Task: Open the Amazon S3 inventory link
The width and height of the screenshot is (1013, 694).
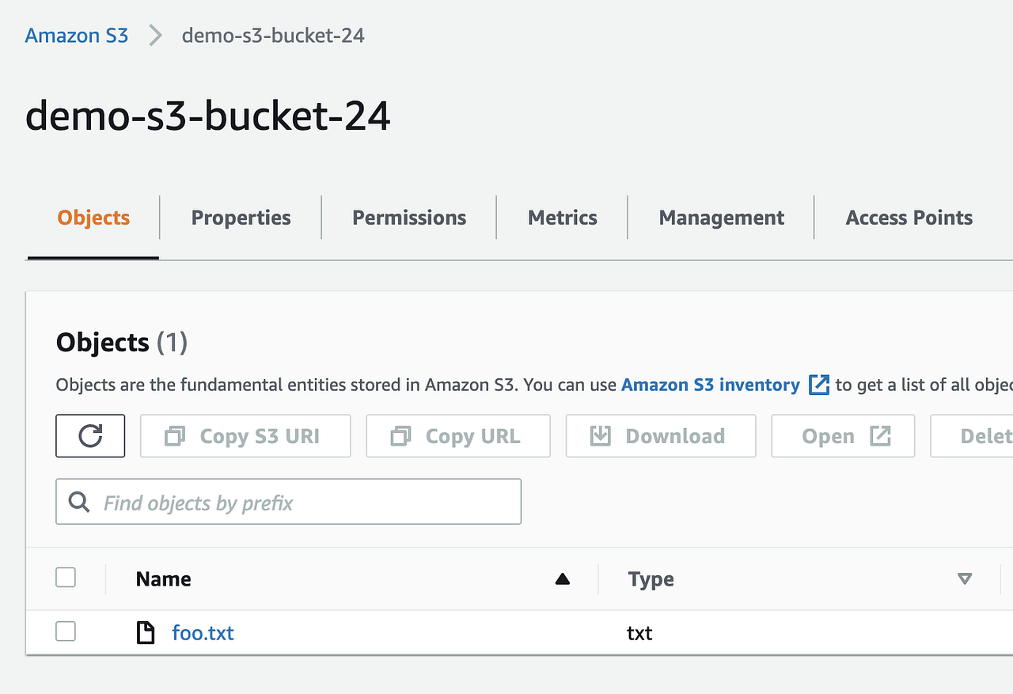Action: (x=708, y=385)
